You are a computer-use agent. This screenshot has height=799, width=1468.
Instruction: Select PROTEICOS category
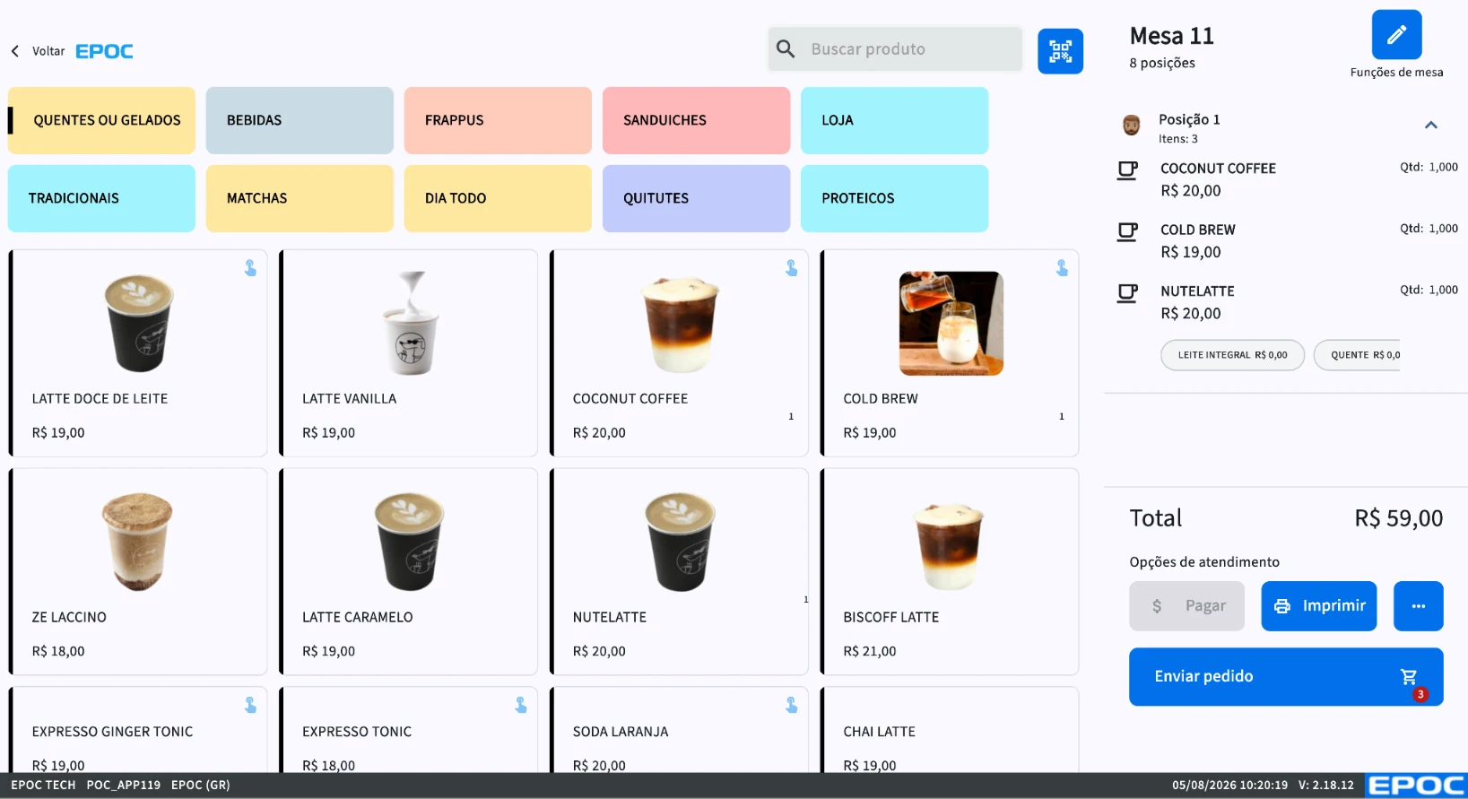(894, 198)
